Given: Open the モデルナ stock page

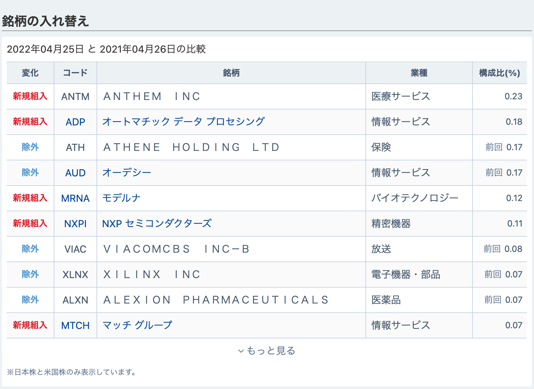Looking at the screenshot, I should coord(121,198).
